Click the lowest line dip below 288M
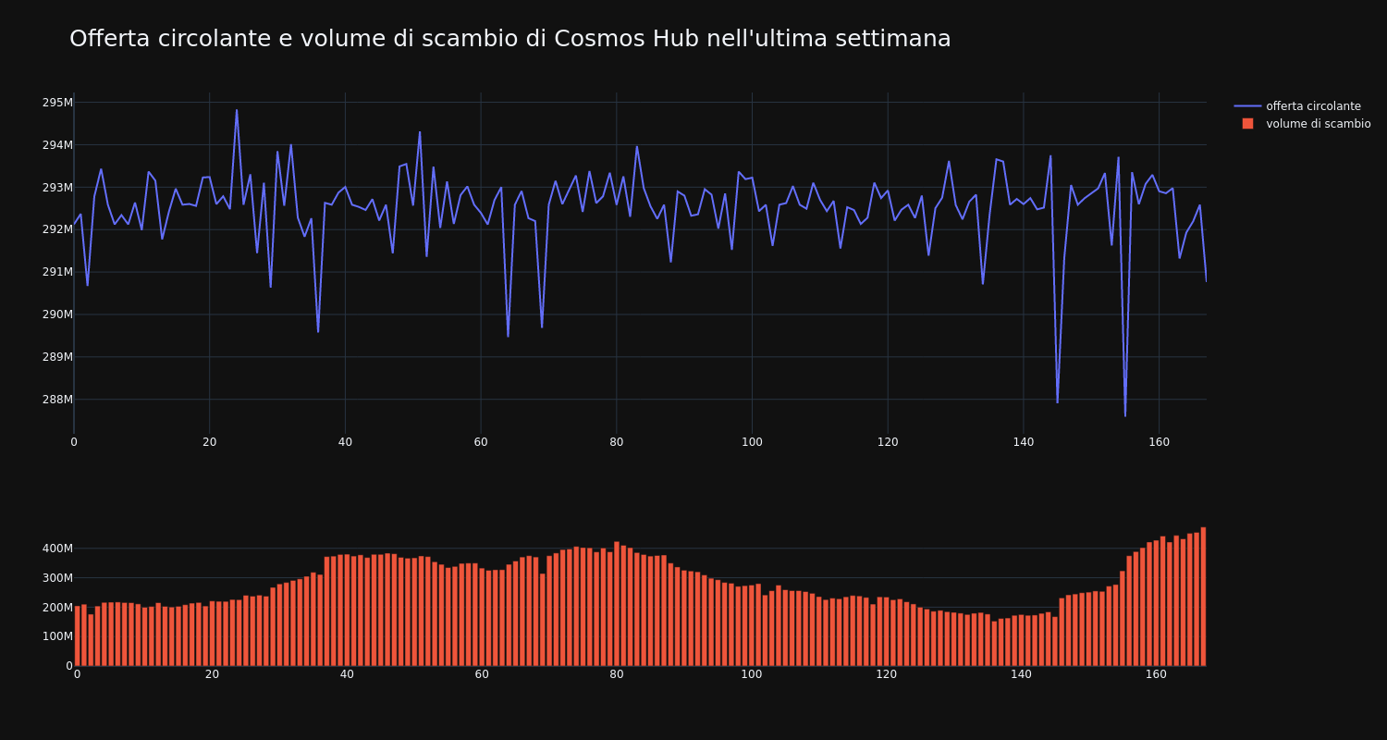1387x740 pixels. [x=1125, y=415]
